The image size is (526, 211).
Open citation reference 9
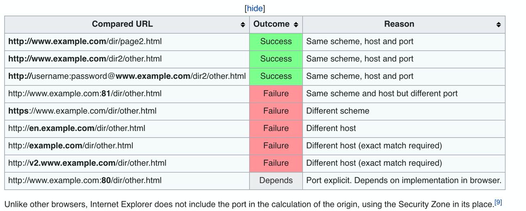[x=498, y=202]
